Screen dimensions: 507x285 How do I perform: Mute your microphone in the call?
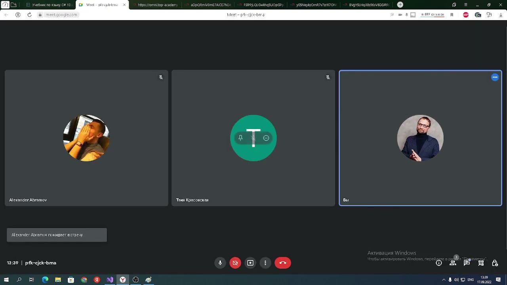tap(220, 263)
